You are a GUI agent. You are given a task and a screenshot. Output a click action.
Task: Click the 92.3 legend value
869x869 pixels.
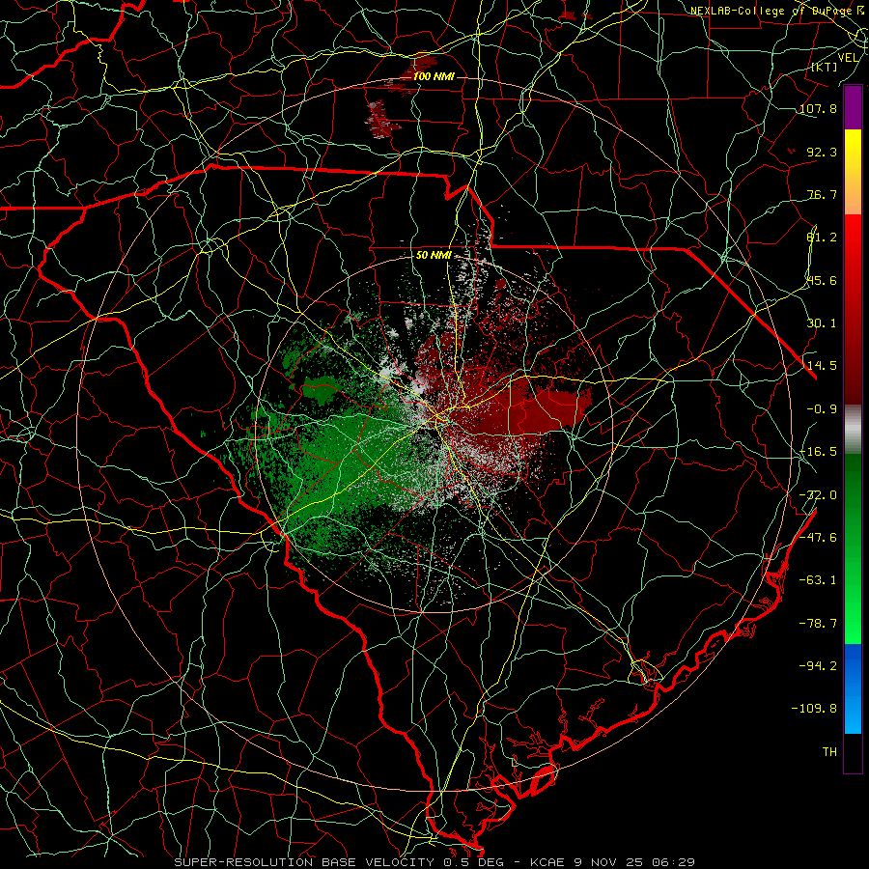tap(822, 152)
